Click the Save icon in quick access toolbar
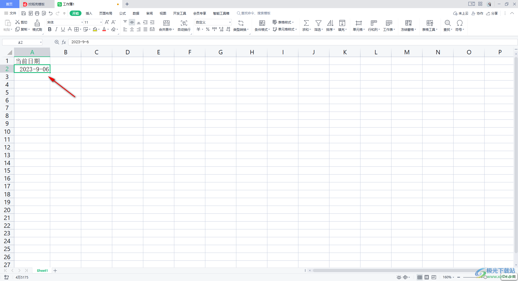The width and height of the screenshot is (518, 281). tap(23, 13)
